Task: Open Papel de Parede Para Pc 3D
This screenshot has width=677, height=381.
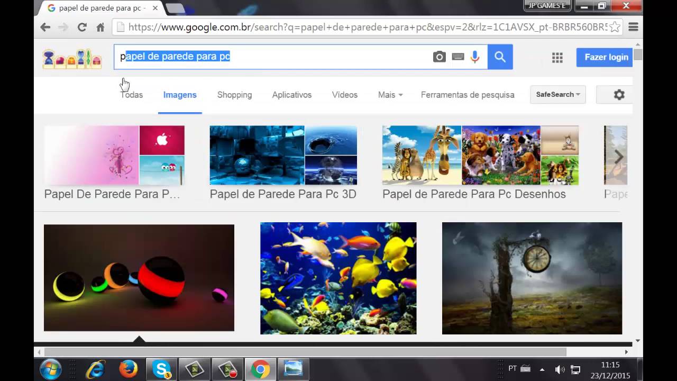Action: point(283,162)
